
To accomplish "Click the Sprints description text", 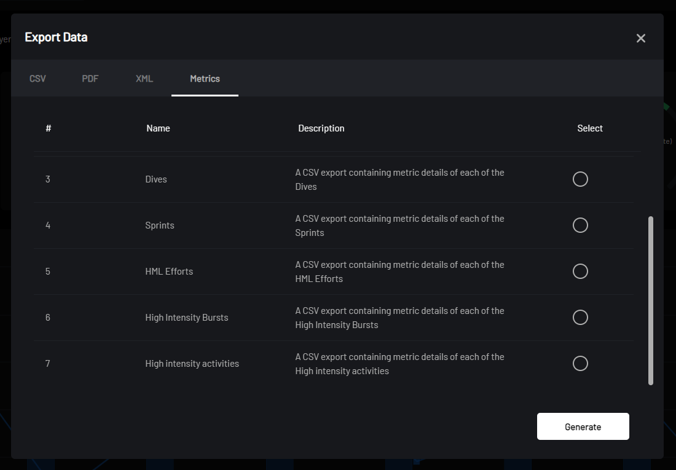I will [x=399, y=225].
